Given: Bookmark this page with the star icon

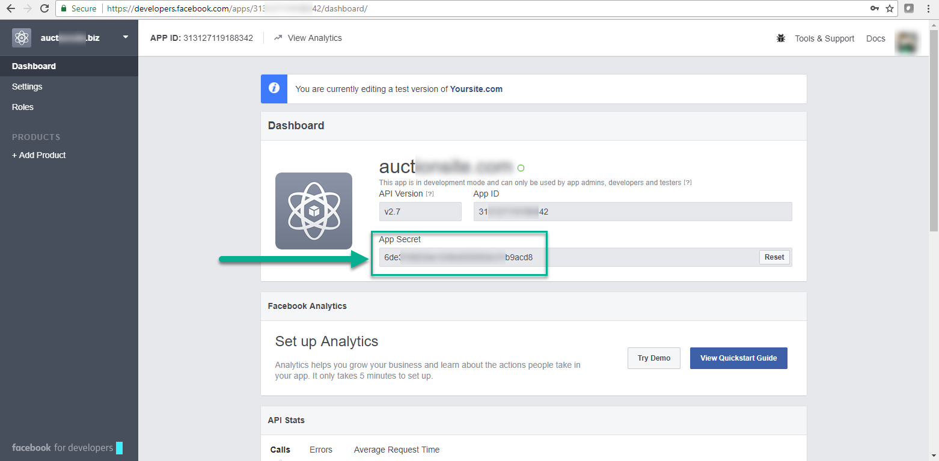Looking at the screenshot, I should click(x=890, y=8).
